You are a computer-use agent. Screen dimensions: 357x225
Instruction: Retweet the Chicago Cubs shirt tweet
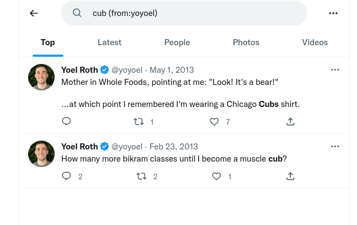tap(138, 122)
